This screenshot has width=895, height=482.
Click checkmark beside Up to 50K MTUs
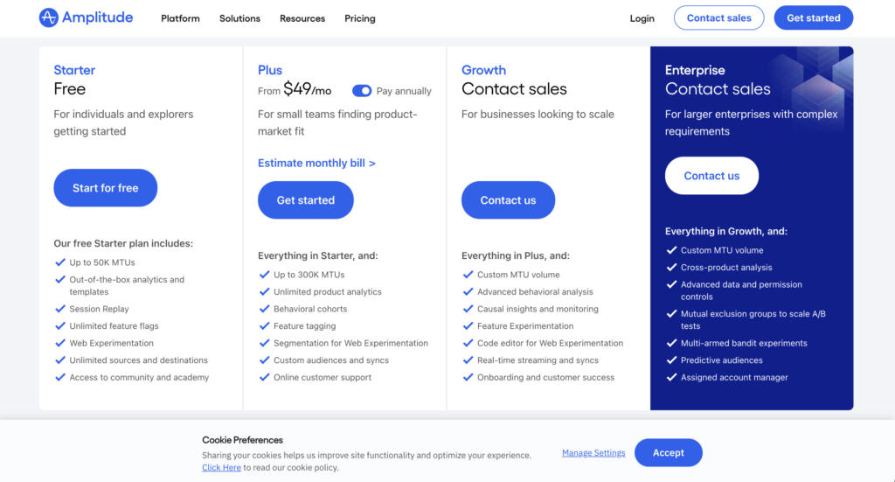60,262
